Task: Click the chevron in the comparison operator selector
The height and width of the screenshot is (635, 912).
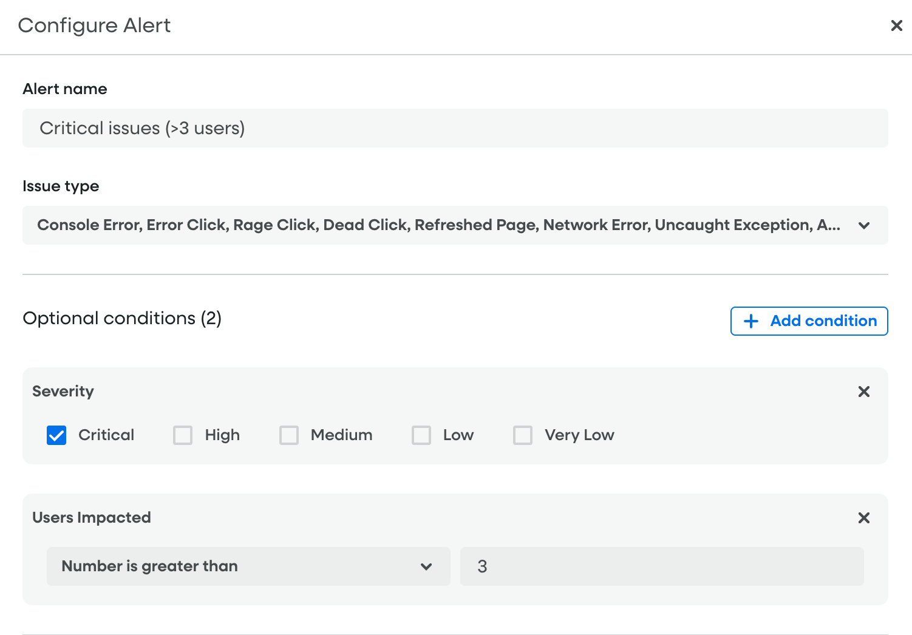Action: point(426,567)
